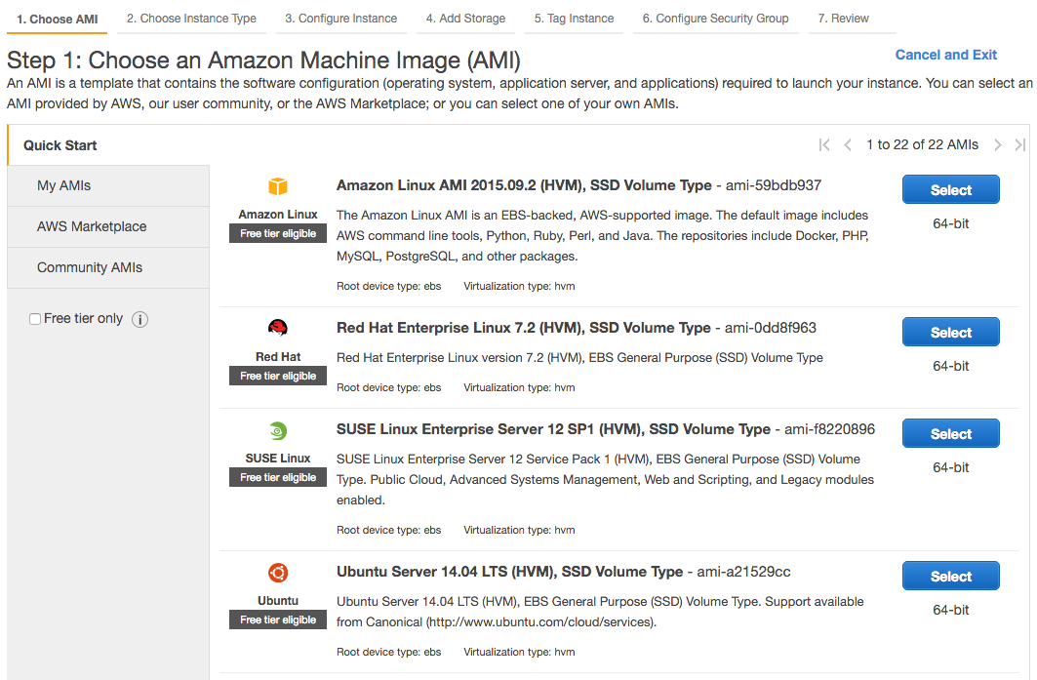This screenshot has height=680, width=1037.
Task: Go to the previous page of AMIs
Action: 848,144
